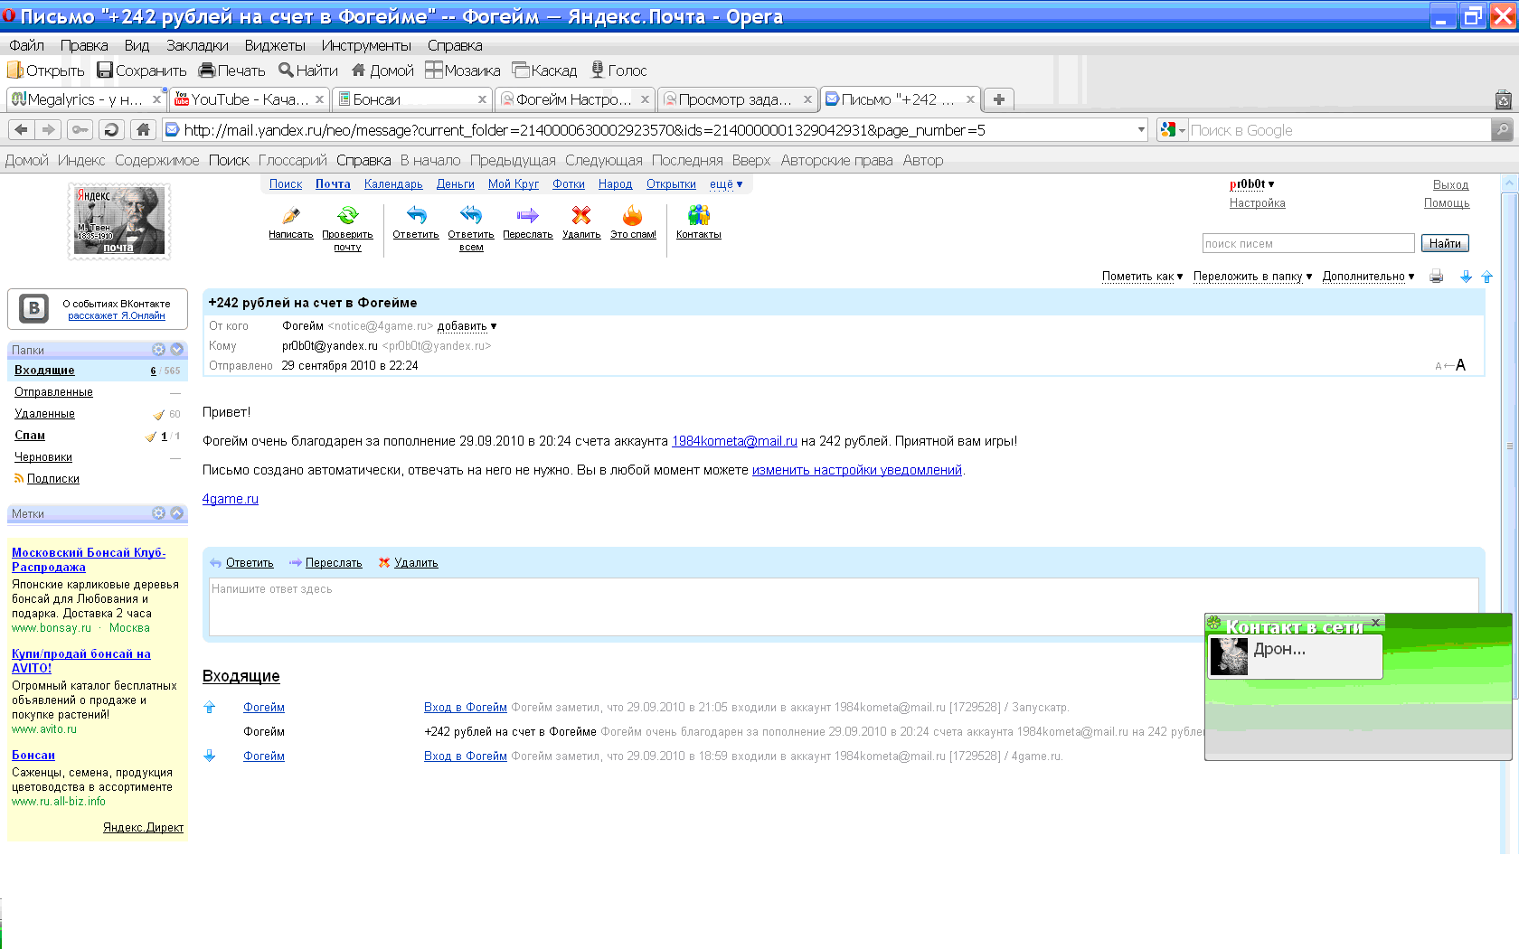This screenshot has width=1519, height=949.
Task: Open the 4game.ru link in message
Action: pyautogui.click(x=231, y=499)
